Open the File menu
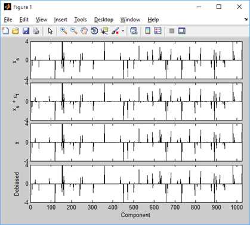 click(x=8, y=20)
